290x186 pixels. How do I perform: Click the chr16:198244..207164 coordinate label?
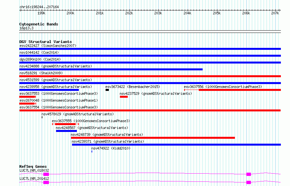point(39,7)
